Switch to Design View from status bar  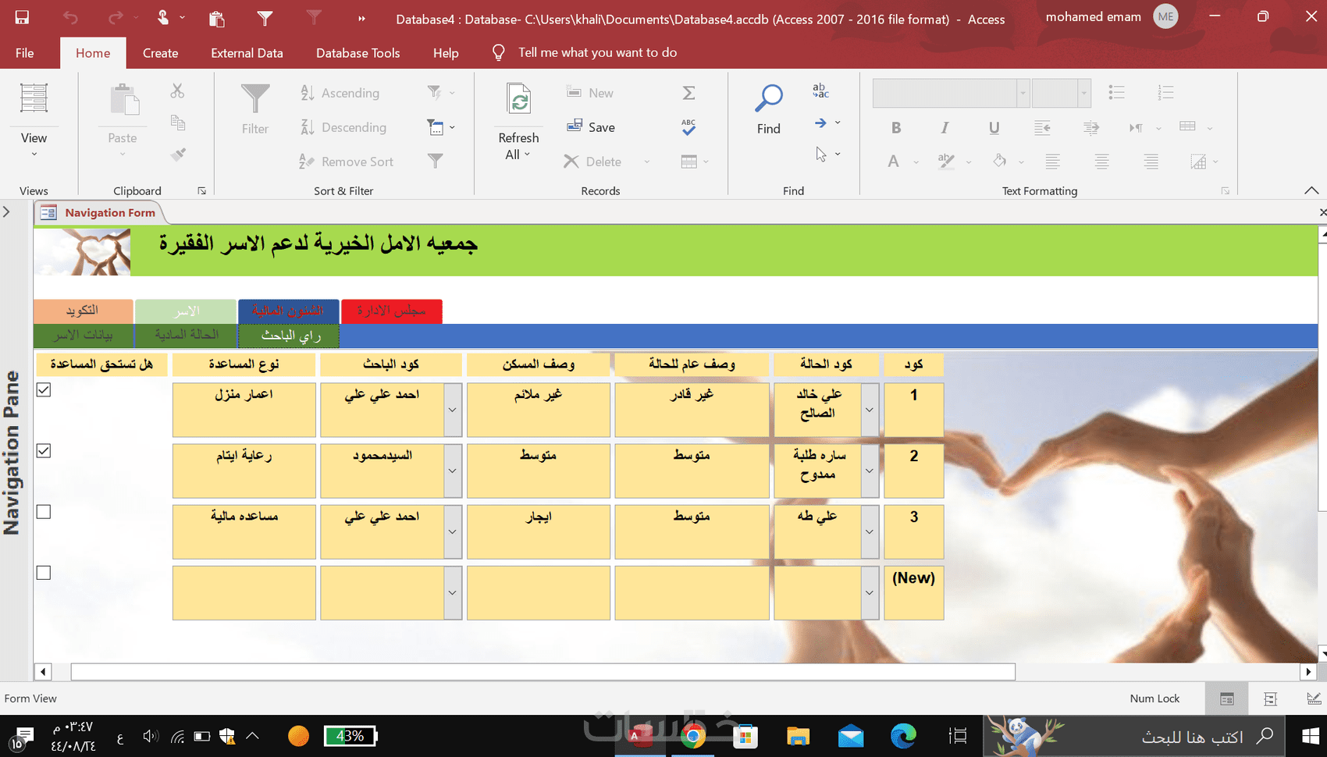click(x=1314, y=698)
